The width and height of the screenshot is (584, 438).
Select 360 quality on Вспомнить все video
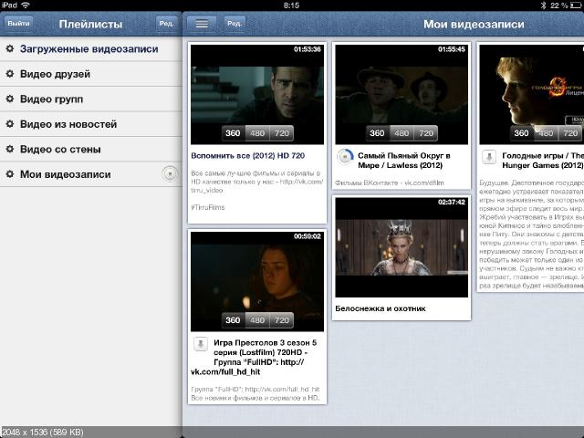click(233, 133)
